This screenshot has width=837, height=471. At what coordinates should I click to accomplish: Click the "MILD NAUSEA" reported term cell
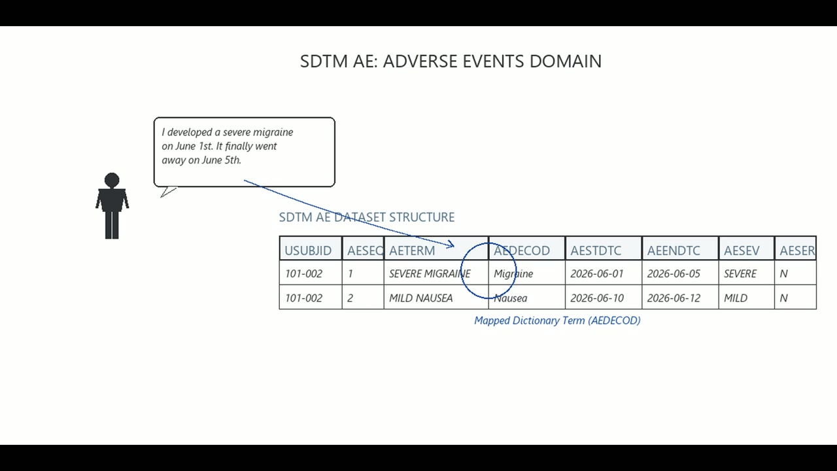pos(436,298)
